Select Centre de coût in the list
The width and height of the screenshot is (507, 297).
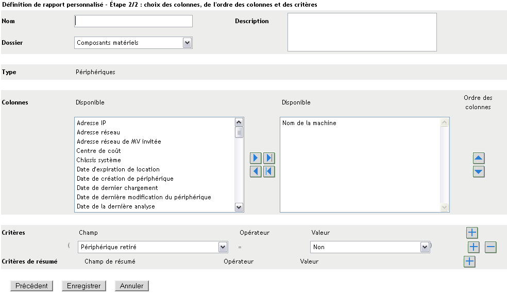99,151
